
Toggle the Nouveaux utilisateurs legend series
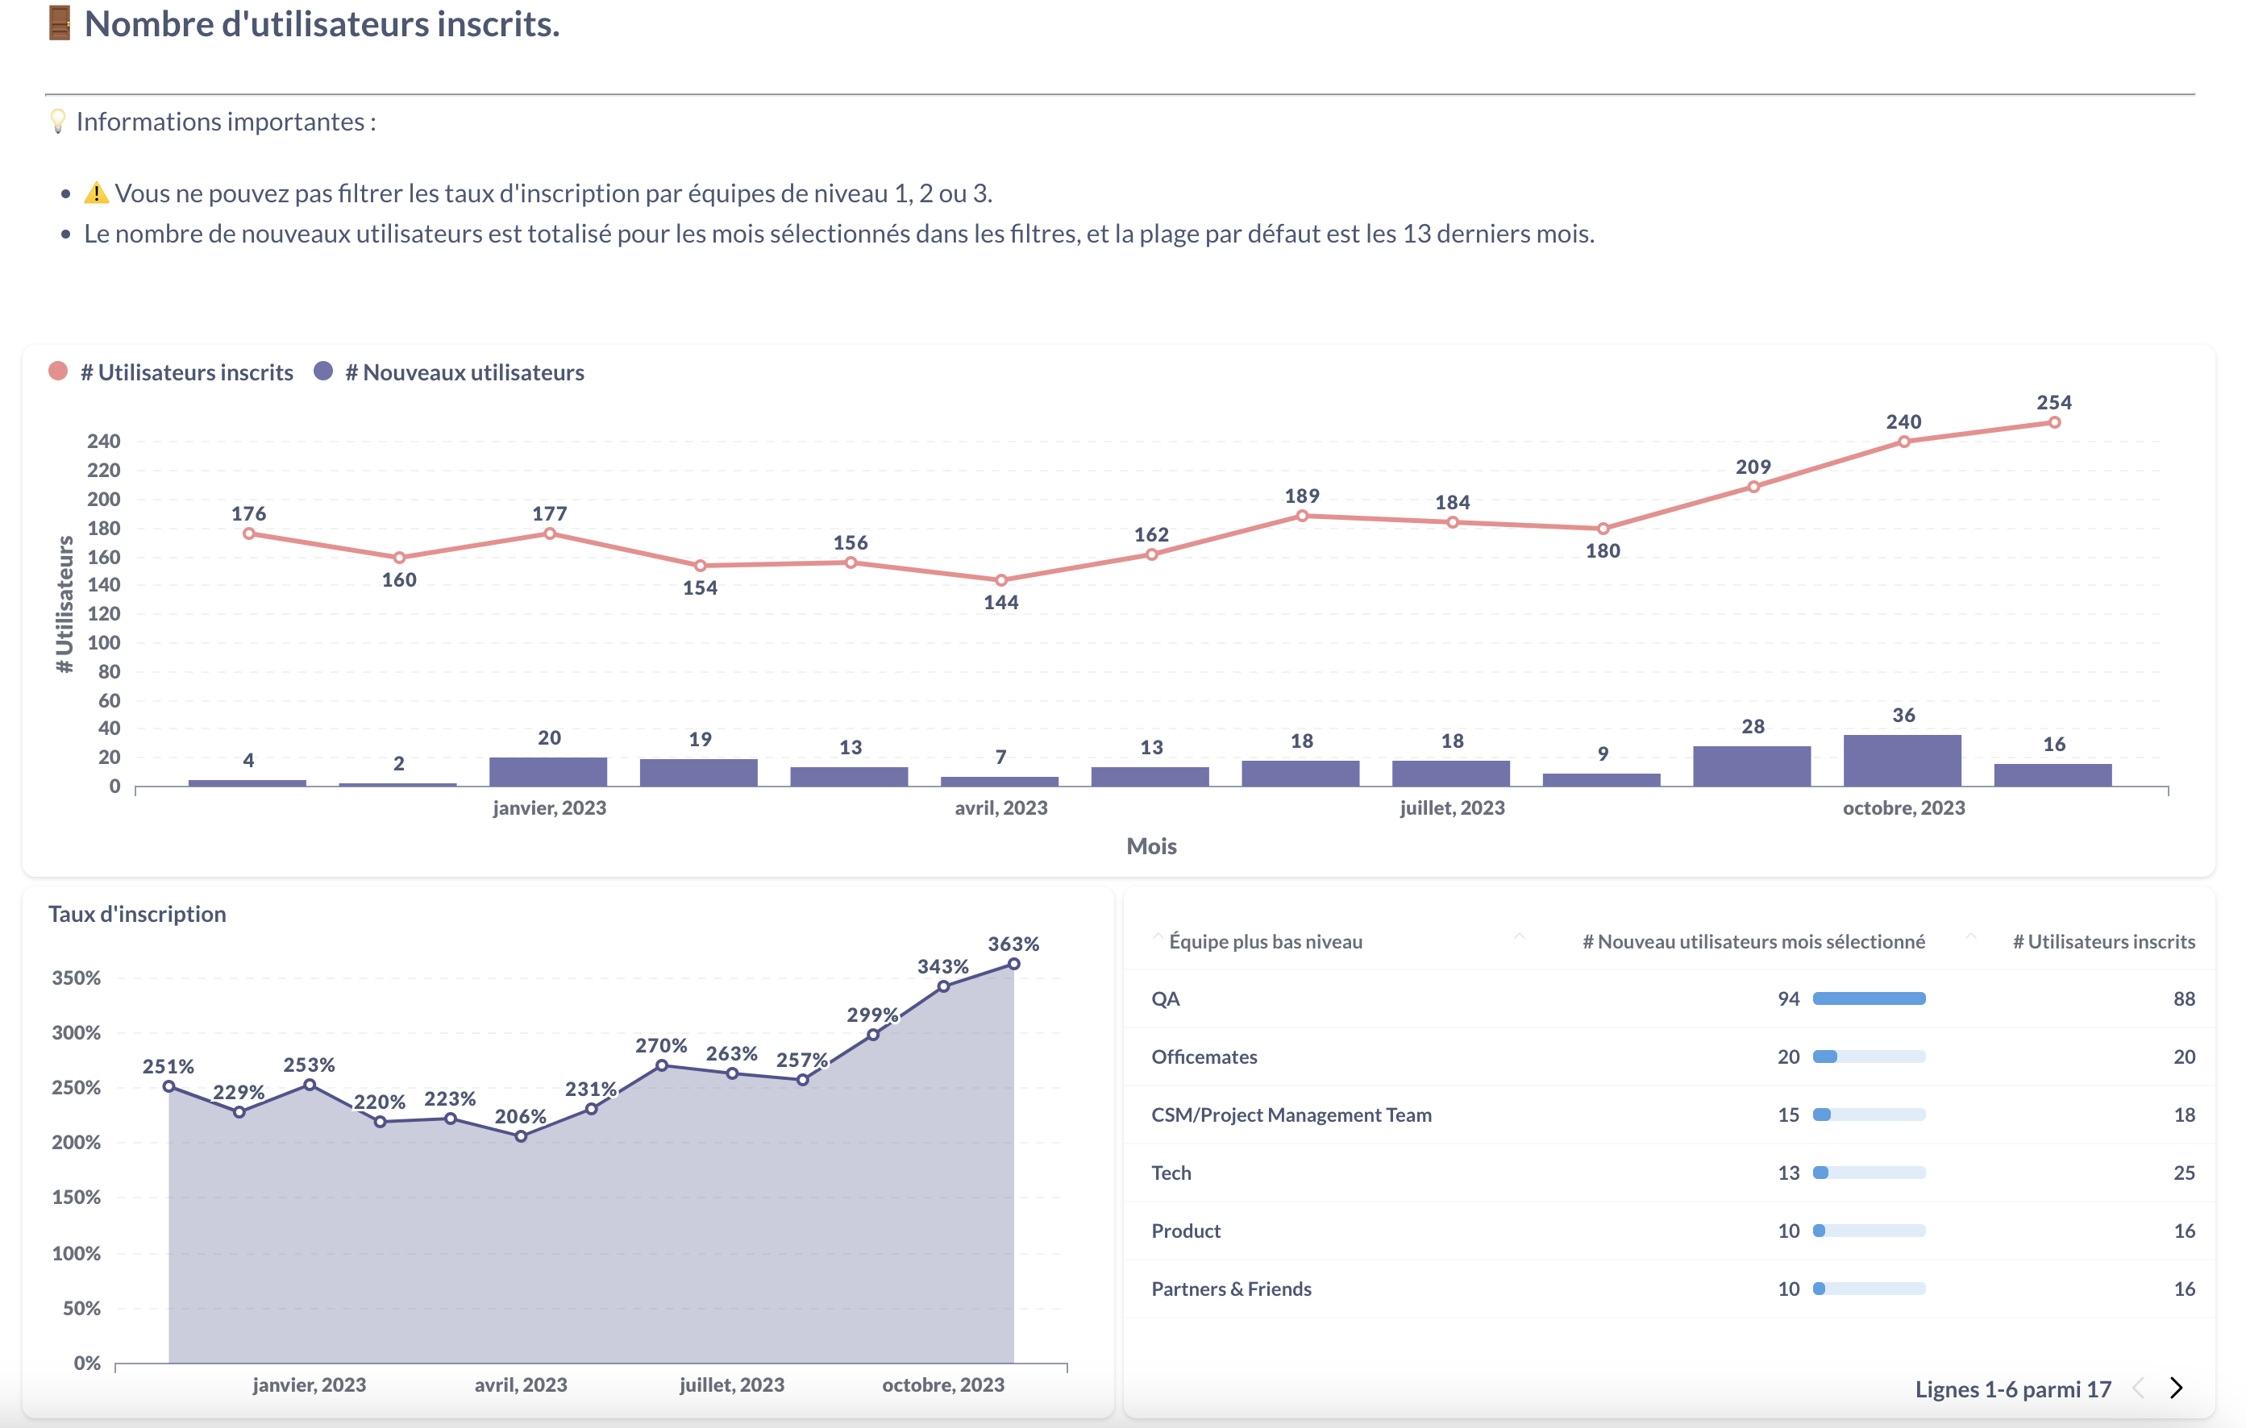click(451, 372)
